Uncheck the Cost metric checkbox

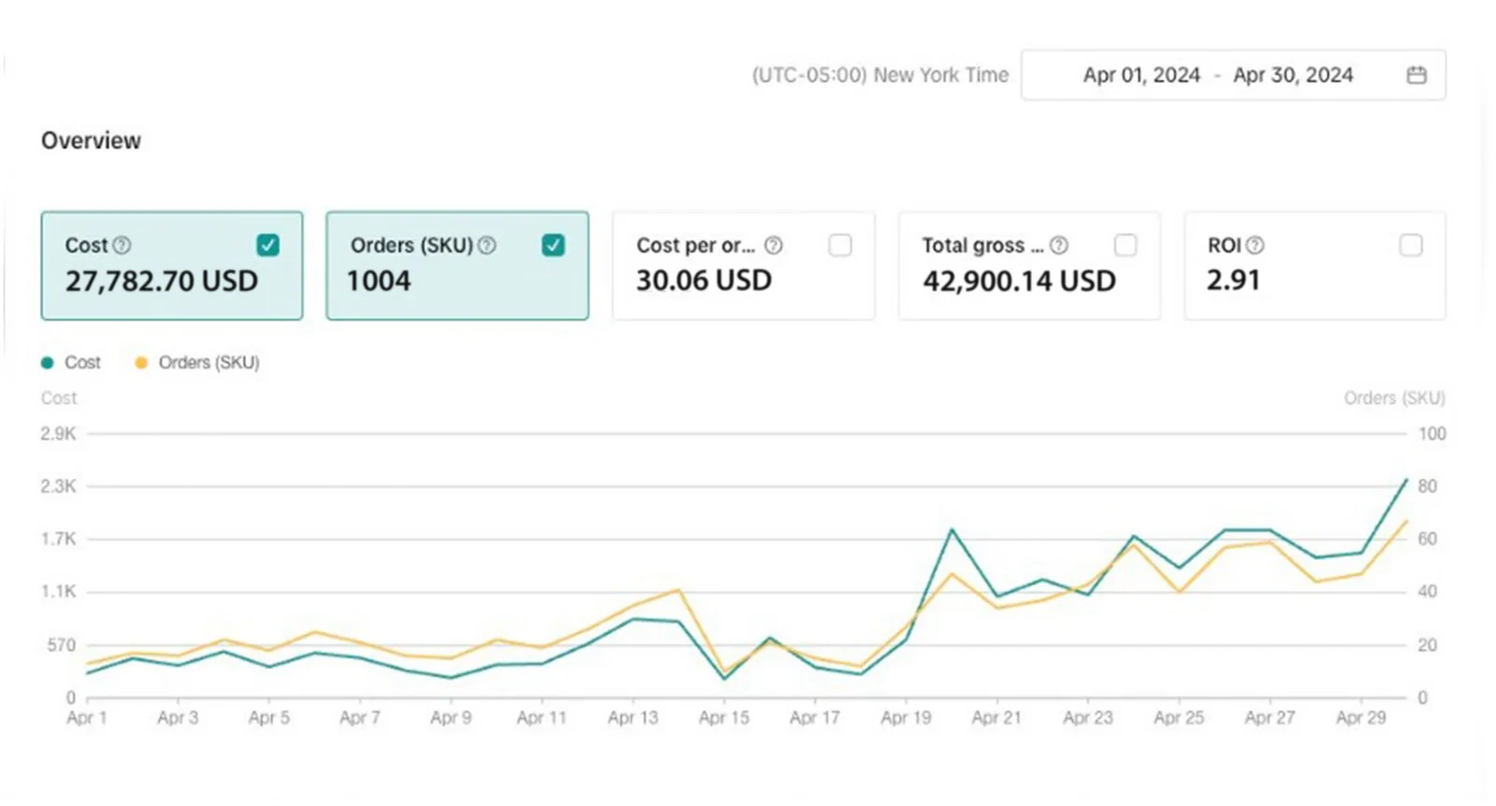click(267, 245)
